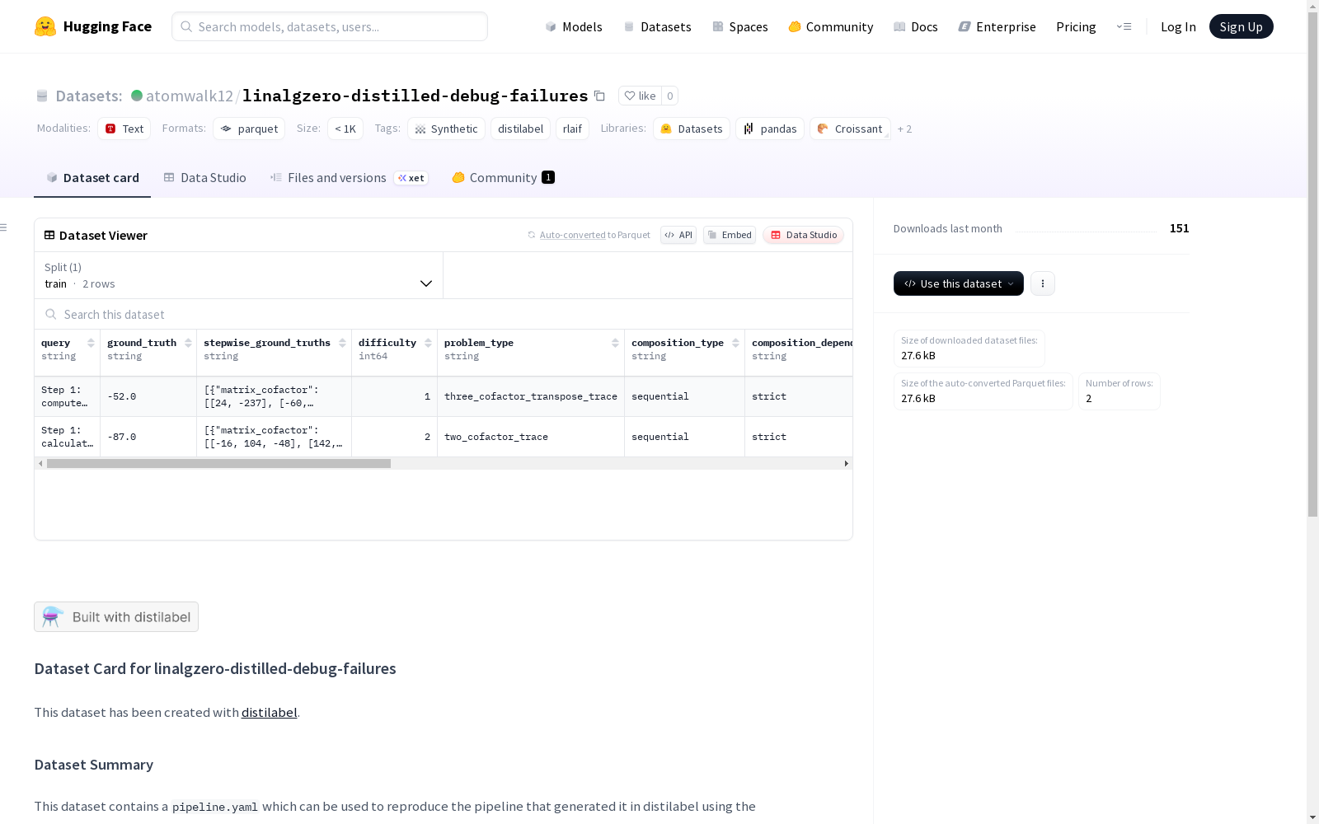Copy dataset name with the copy icon

(599, 96)
